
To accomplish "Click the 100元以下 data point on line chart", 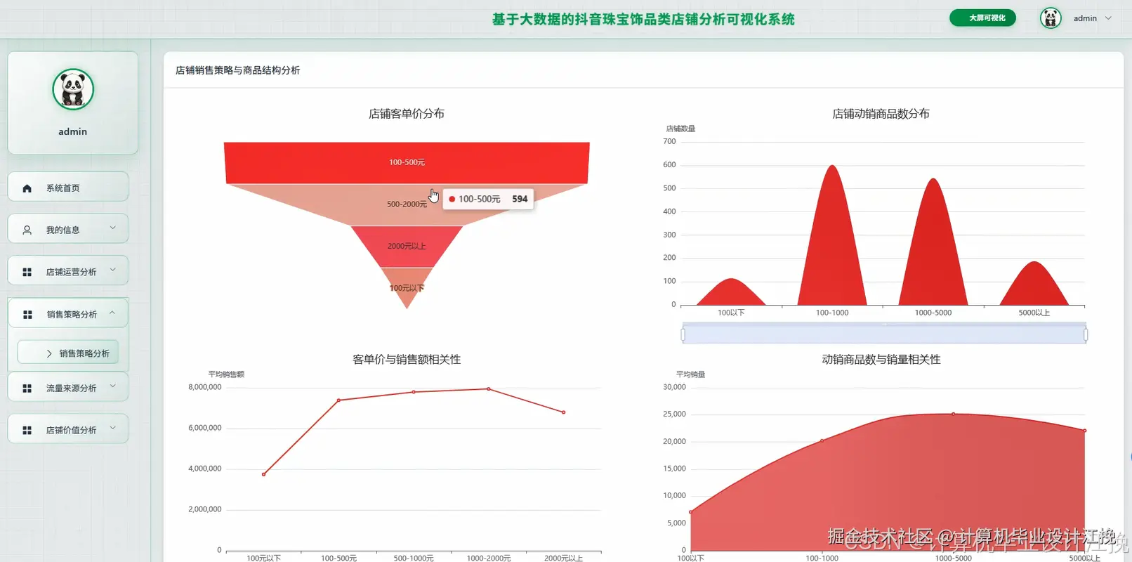I will (264, 474).
